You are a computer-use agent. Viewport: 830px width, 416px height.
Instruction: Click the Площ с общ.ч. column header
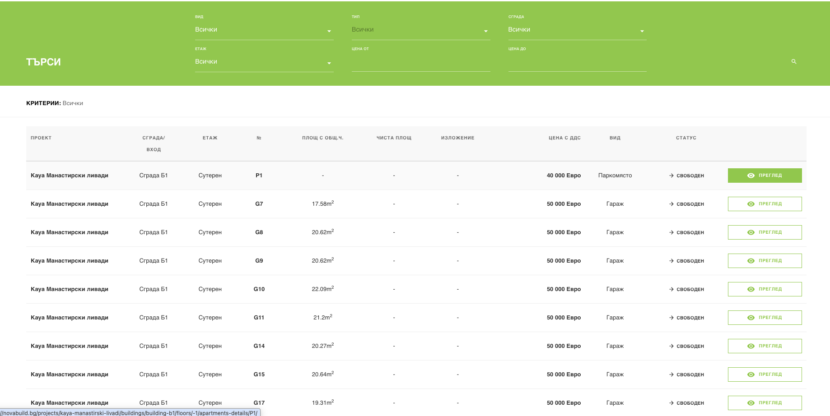(322, 138)
